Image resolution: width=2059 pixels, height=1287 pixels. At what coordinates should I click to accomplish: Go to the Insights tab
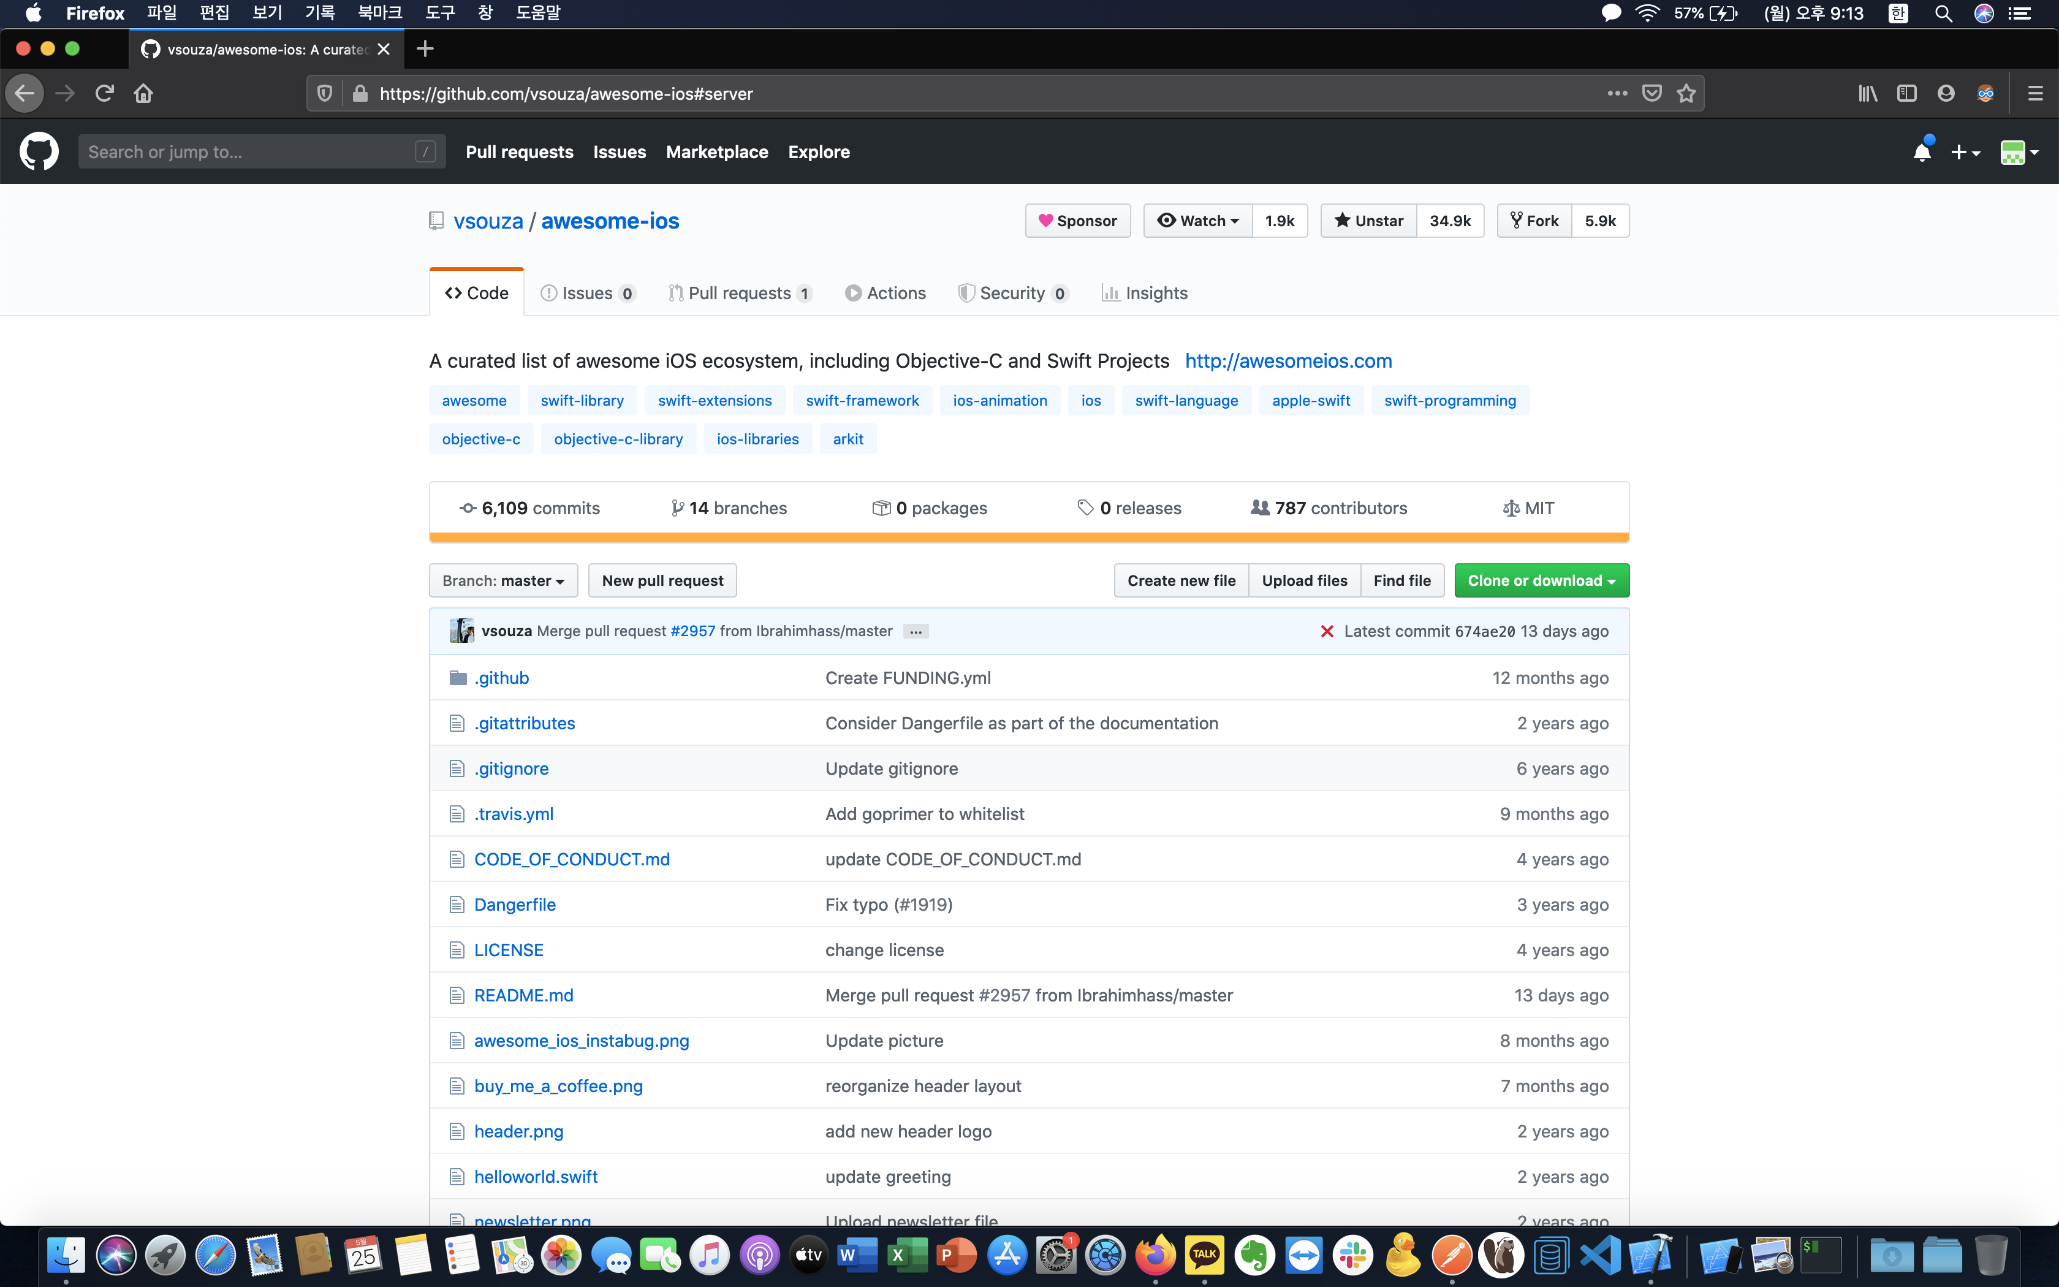[1144, 293]
